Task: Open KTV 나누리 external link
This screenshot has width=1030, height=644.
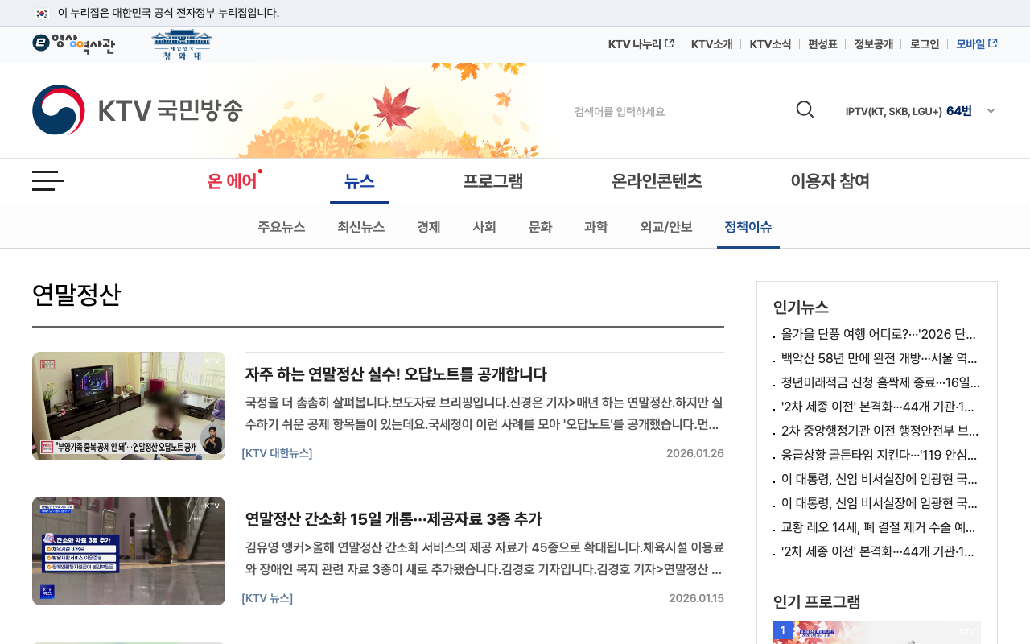Action: click(641, 44)
